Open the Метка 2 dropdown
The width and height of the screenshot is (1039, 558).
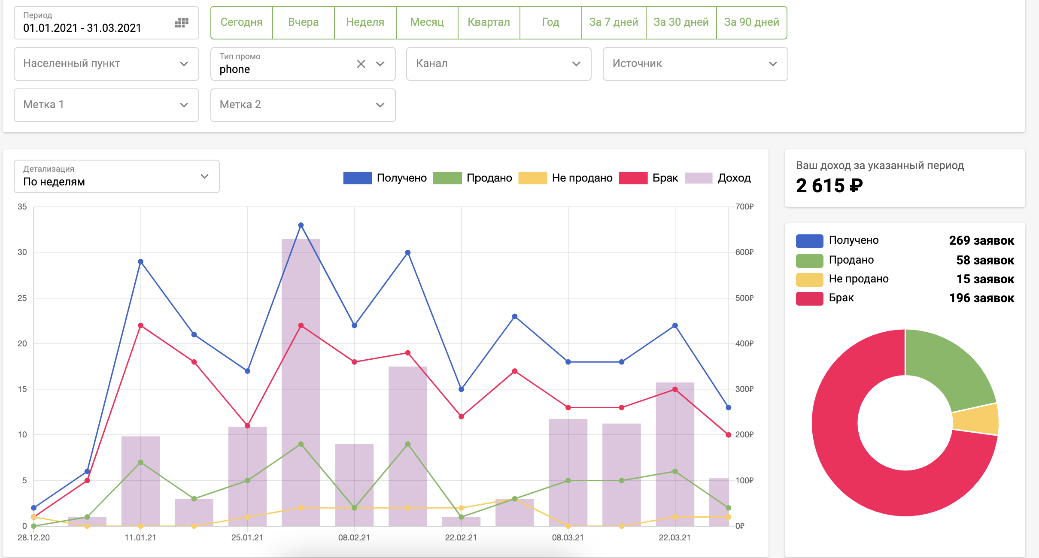pyautogui.click(x=303, y=105)
